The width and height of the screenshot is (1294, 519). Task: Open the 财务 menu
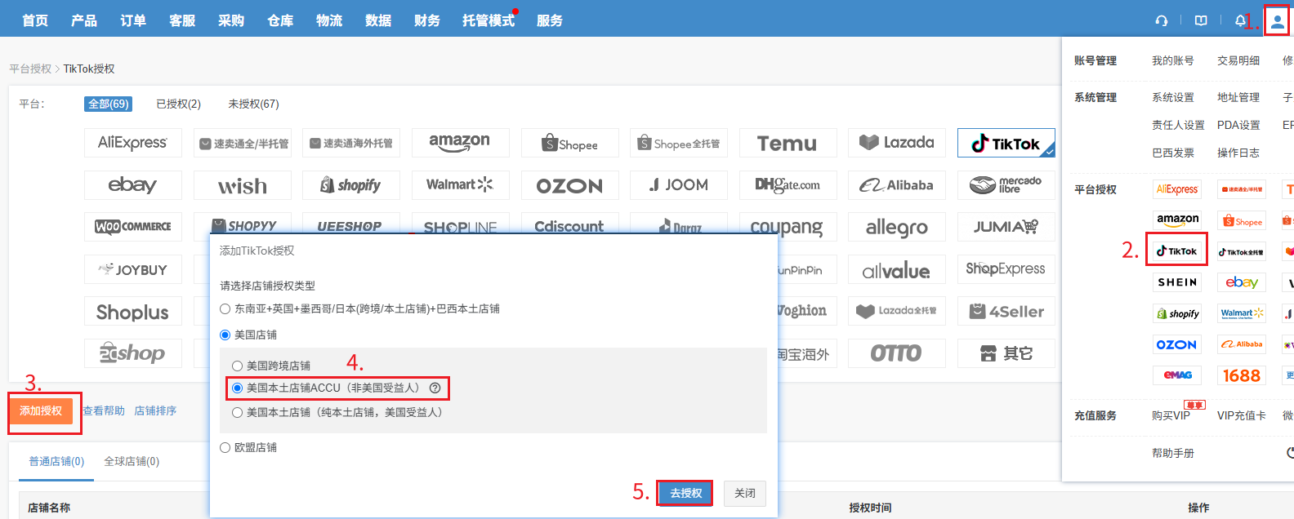pyautogui.click(x=427, y=20)
